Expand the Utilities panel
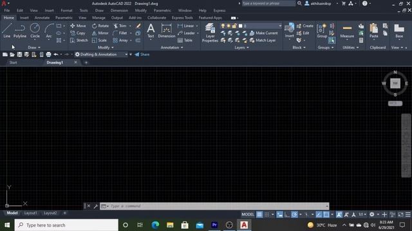412x231 pixels. [x=350, y=47]
